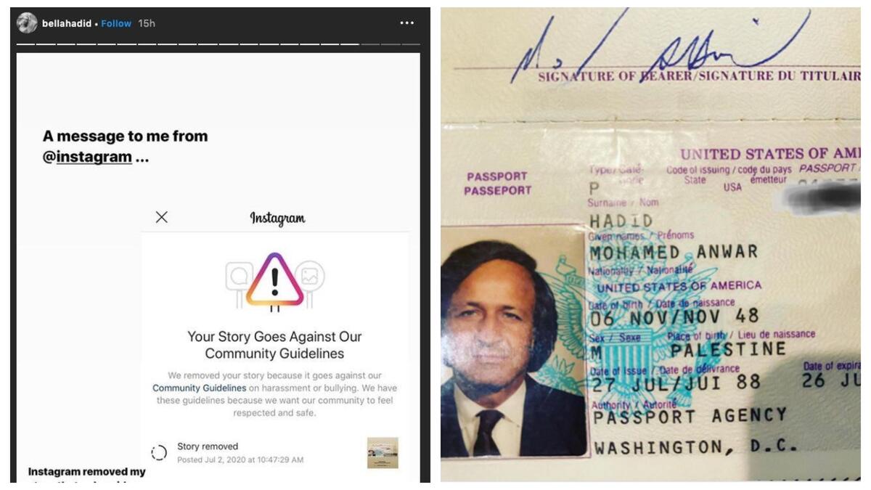Open the three-dot more options menu
The width and height of the screenshot is (871, 490).
(406, 23)
